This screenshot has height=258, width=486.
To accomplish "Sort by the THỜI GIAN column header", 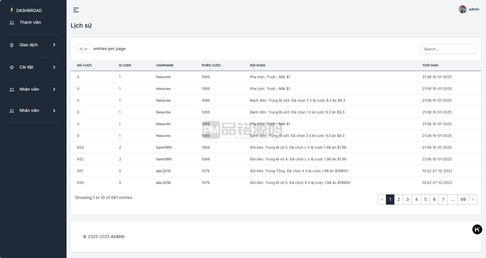I will tap(430, 65).
